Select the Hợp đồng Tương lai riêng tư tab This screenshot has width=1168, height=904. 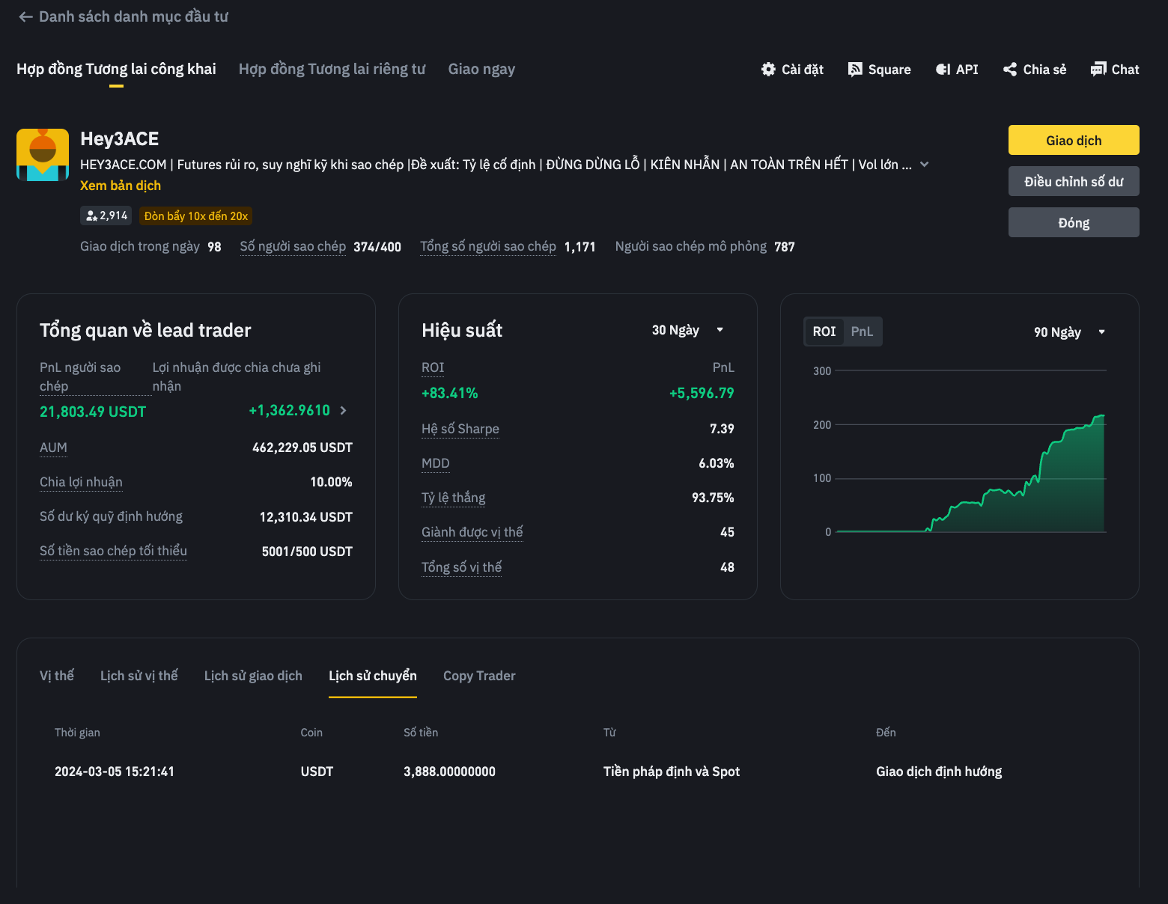[x=332, y=69]
